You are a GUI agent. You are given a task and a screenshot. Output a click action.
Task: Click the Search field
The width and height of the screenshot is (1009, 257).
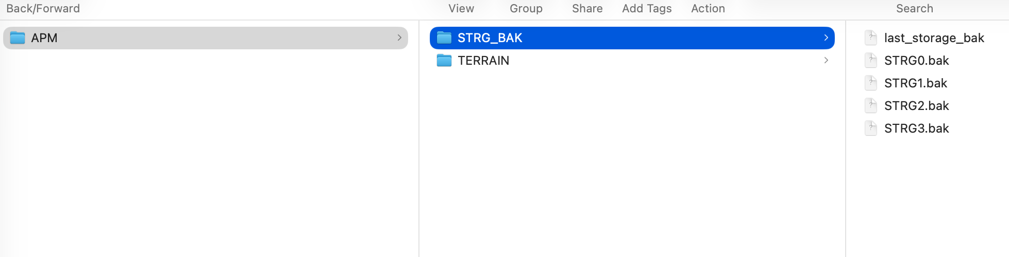point(915,9)
